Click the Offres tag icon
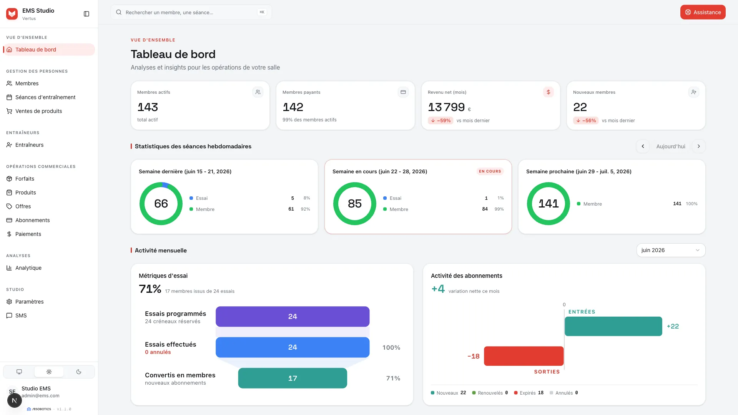Screen dimensions: 738x415 click(x=9, y=206)
